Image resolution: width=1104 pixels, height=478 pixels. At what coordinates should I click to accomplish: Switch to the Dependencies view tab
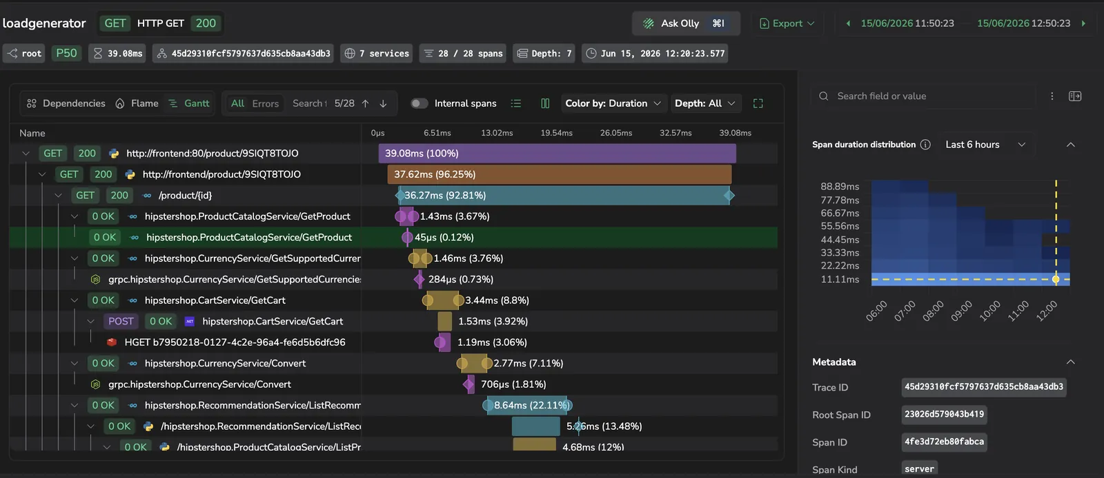coord(66,103)
